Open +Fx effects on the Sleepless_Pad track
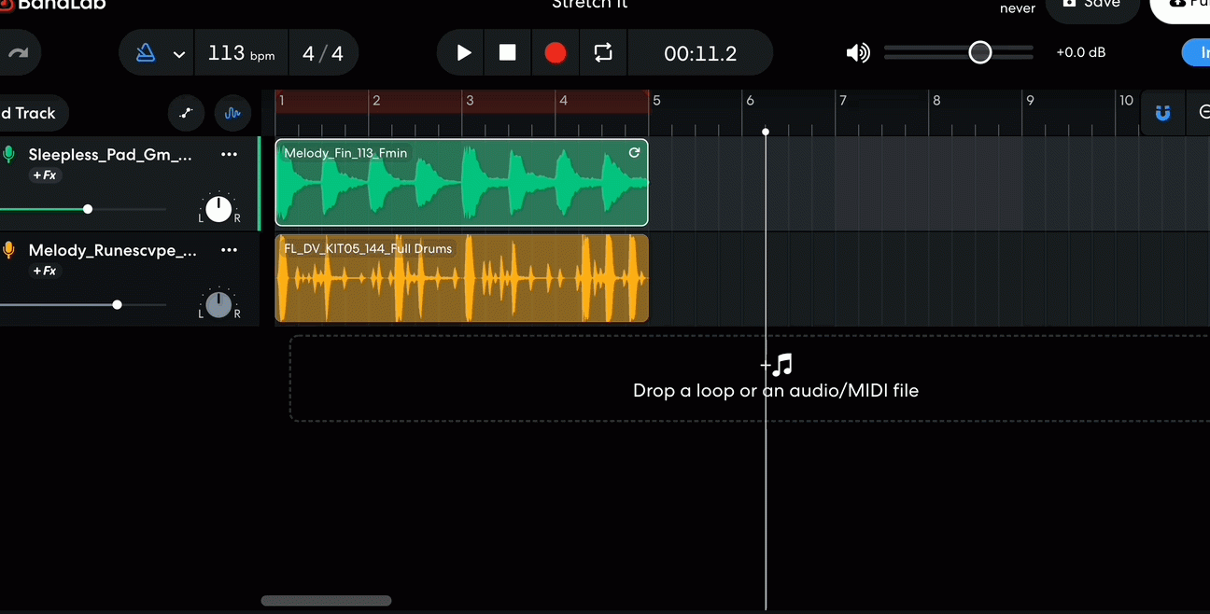 (x=47, y=174)
